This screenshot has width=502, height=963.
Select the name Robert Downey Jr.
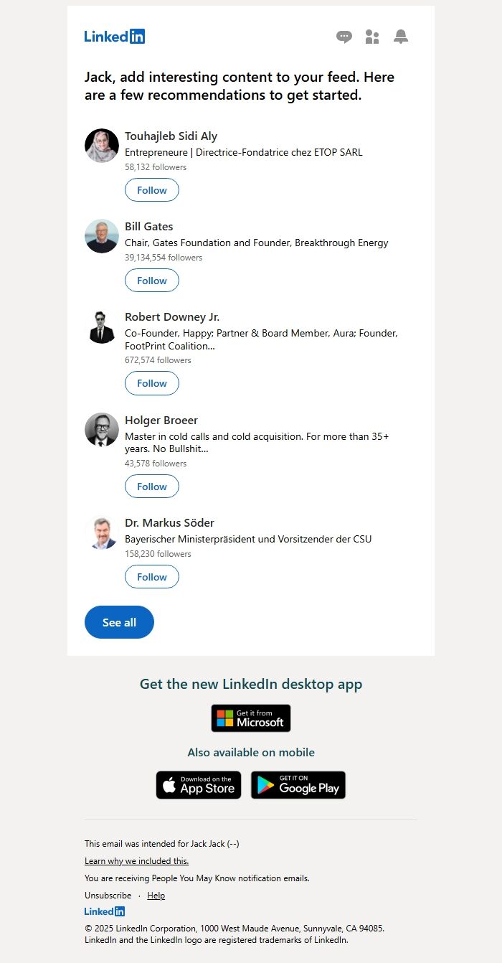coord(172,316)
